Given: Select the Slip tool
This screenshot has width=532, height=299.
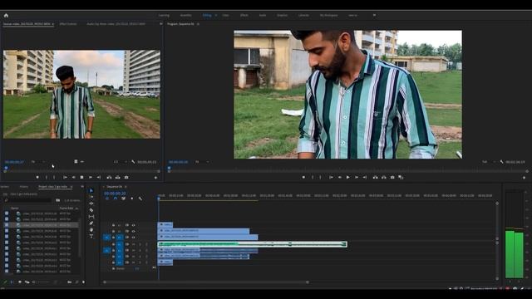Looking at the screenshot, I should (x=91, y=217).
